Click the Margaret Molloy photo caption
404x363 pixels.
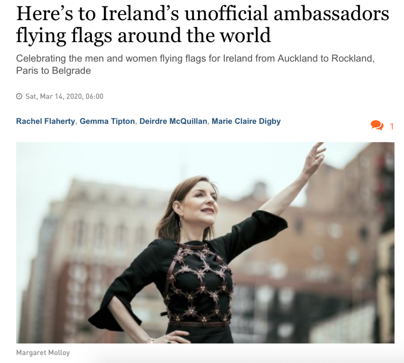43,352
